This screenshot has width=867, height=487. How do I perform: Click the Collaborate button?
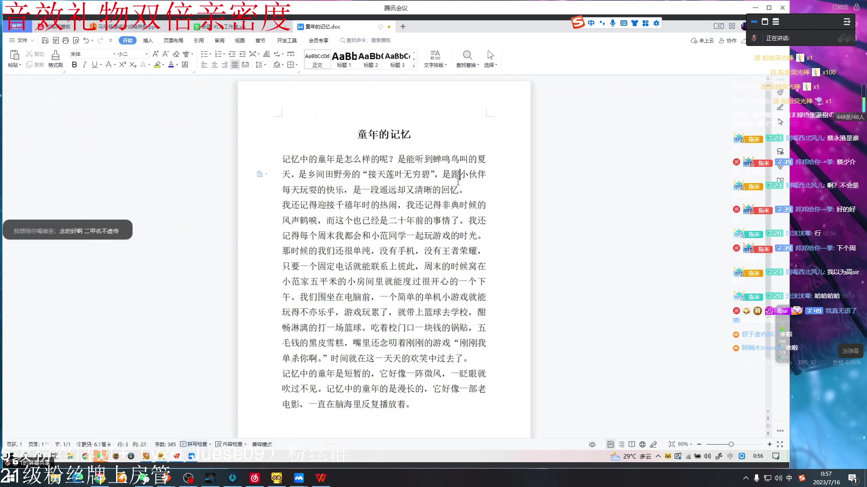point(728,41)
